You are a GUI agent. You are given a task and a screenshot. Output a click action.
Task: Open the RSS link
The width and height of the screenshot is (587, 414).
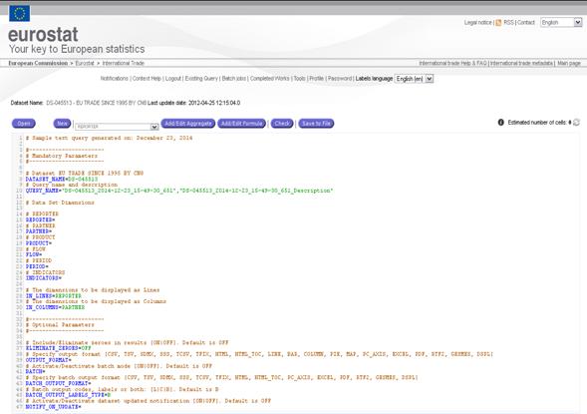pos(508,23)
